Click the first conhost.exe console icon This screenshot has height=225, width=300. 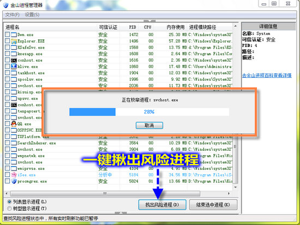point(14,60)
